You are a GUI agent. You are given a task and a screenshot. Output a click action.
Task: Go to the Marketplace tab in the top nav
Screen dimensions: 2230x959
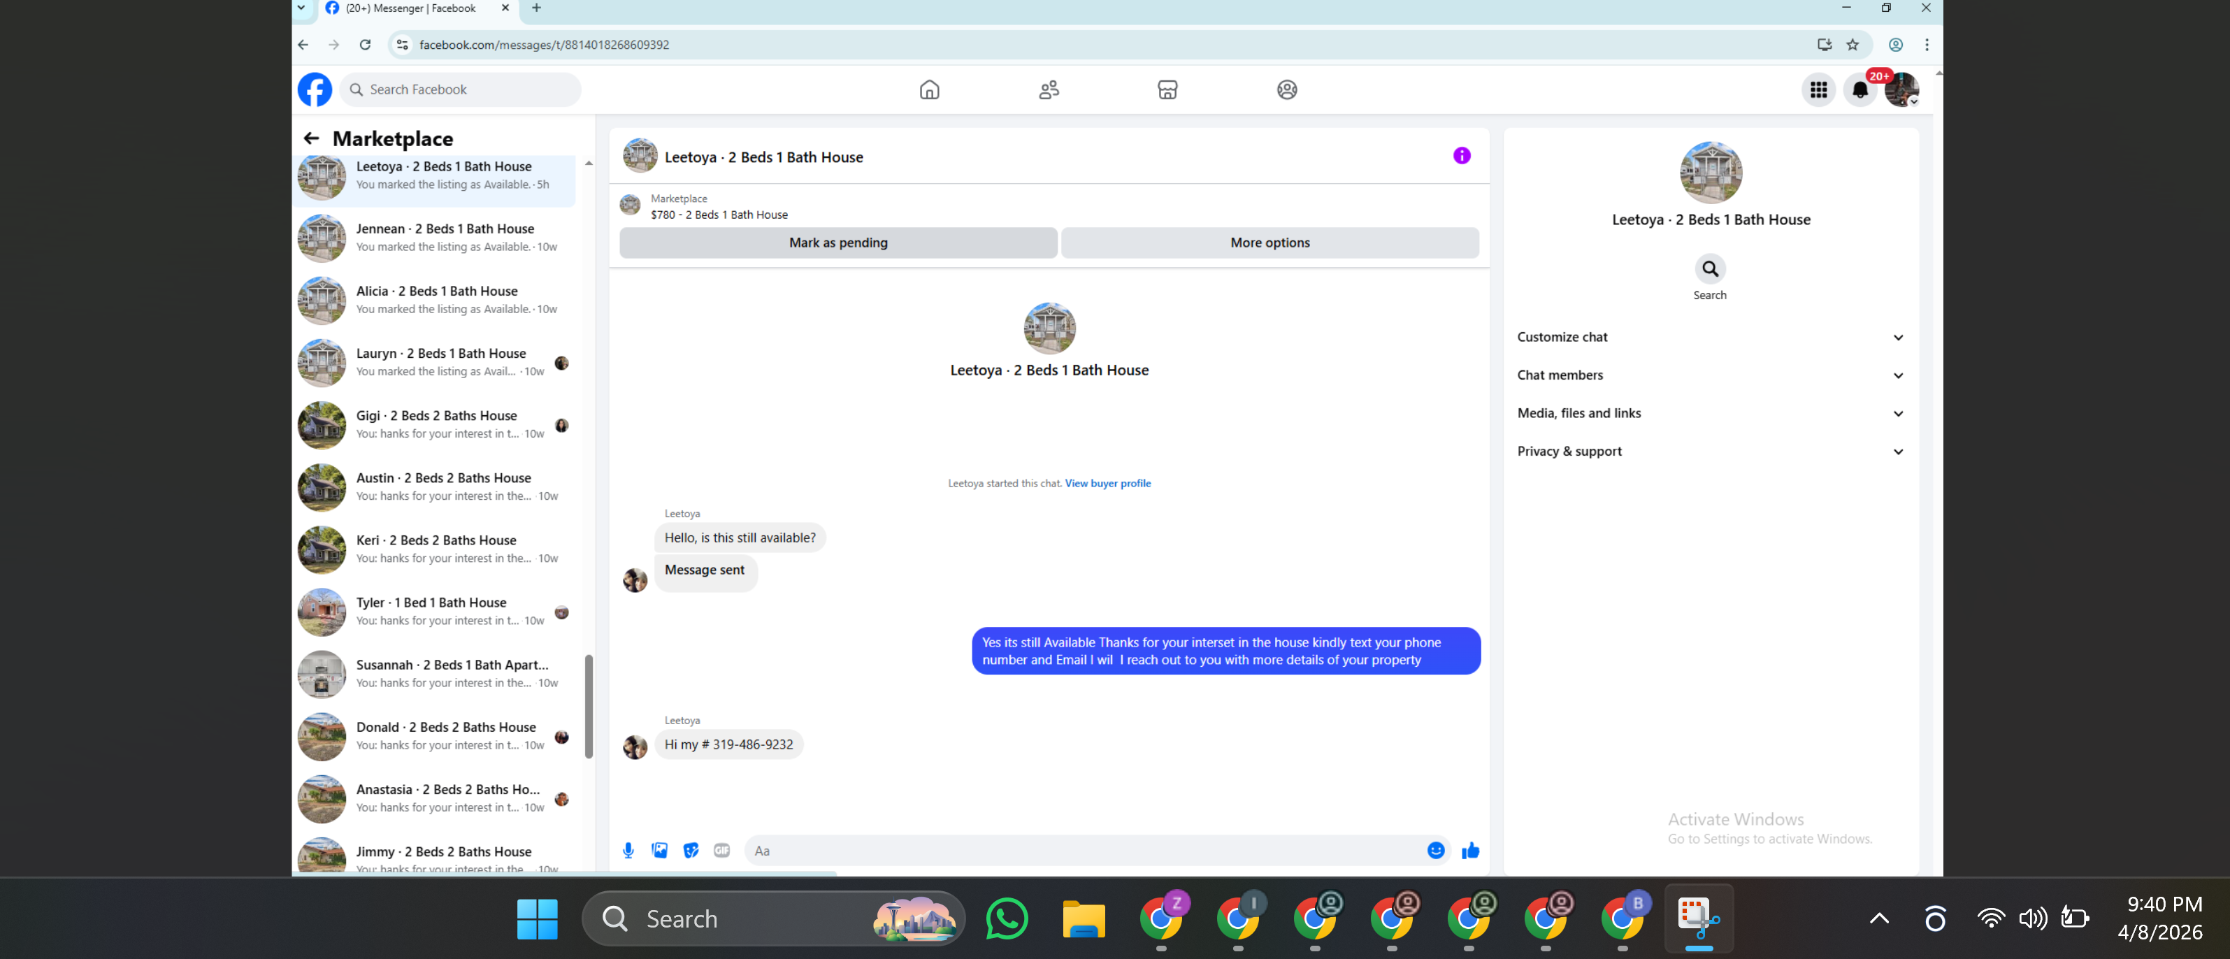click(x=1167, y=89)
